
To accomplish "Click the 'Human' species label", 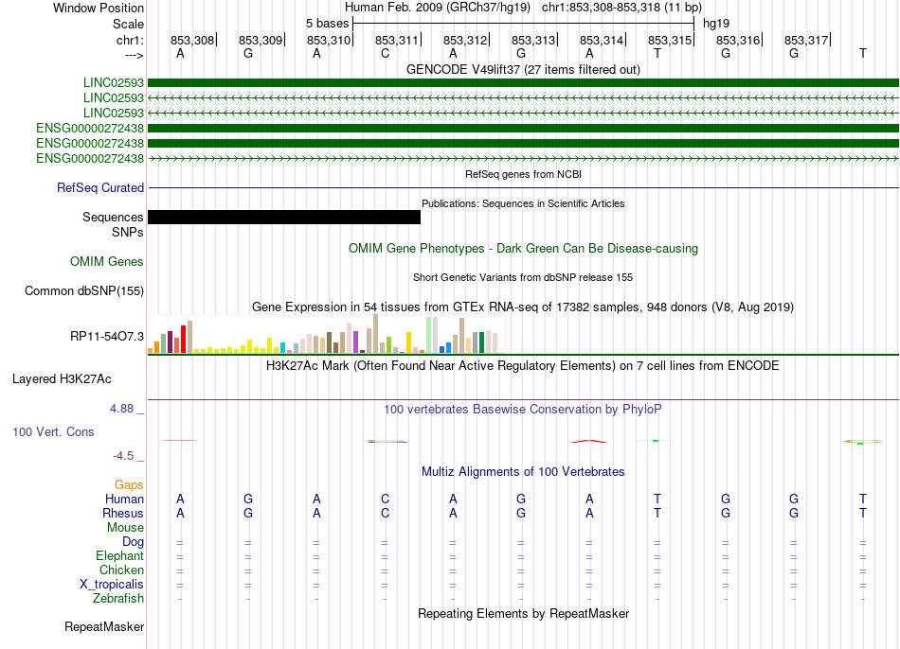I will click(124, 499).
